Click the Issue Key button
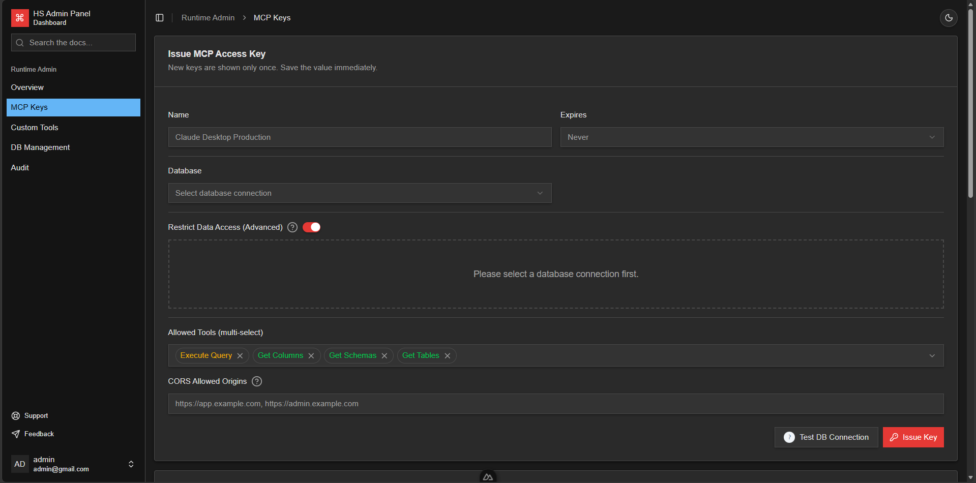Image resolution: width=976 pixels, height=483 pixels. (913, 437)
